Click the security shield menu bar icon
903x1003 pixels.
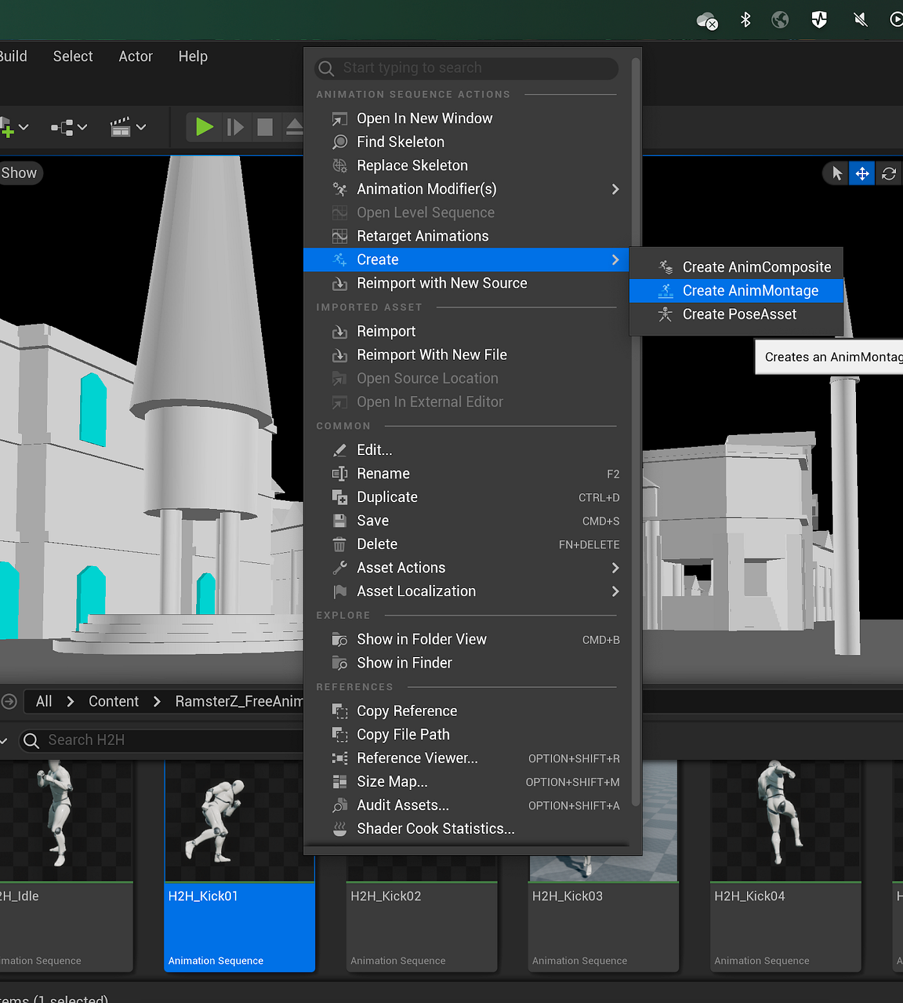click(819, 20)
